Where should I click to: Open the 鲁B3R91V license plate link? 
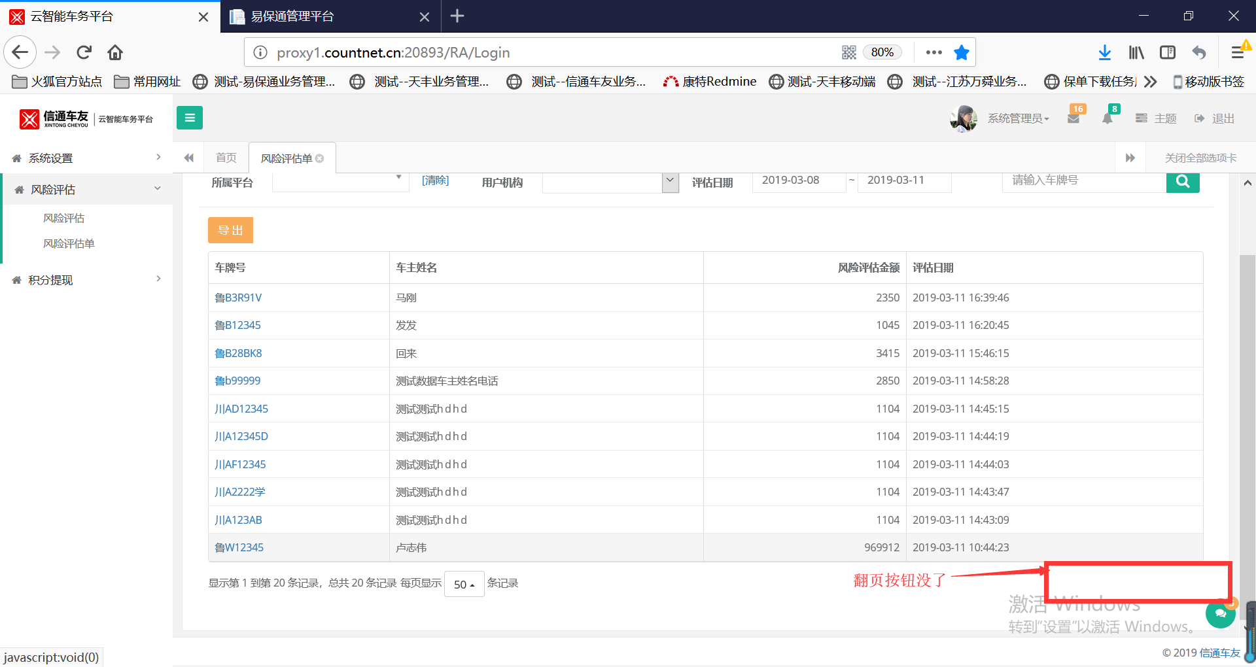pos(238,298)
